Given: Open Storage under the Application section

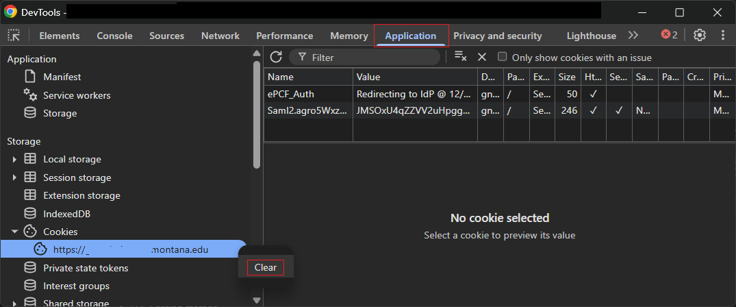Looking at the screenshot, I should tap(60, 113).
